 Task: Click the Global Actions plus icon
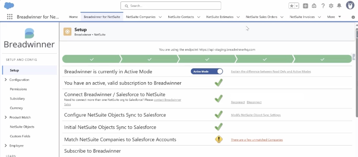click(305, 6)
